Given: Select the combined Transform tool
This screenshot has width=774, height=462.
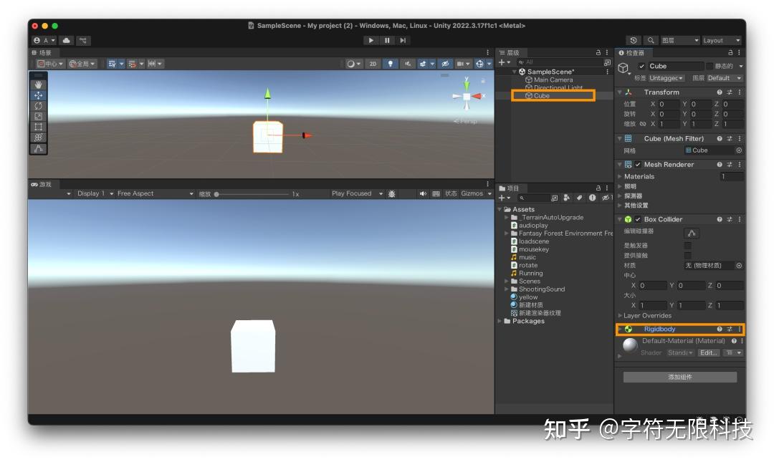Looking at the screenshot, I should coord(39,138).
